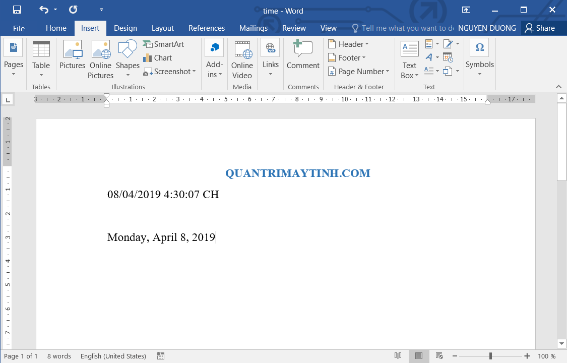Click Ribbon Display Options button
Screen dimensions: 567x363
click(x=466, y=10)
